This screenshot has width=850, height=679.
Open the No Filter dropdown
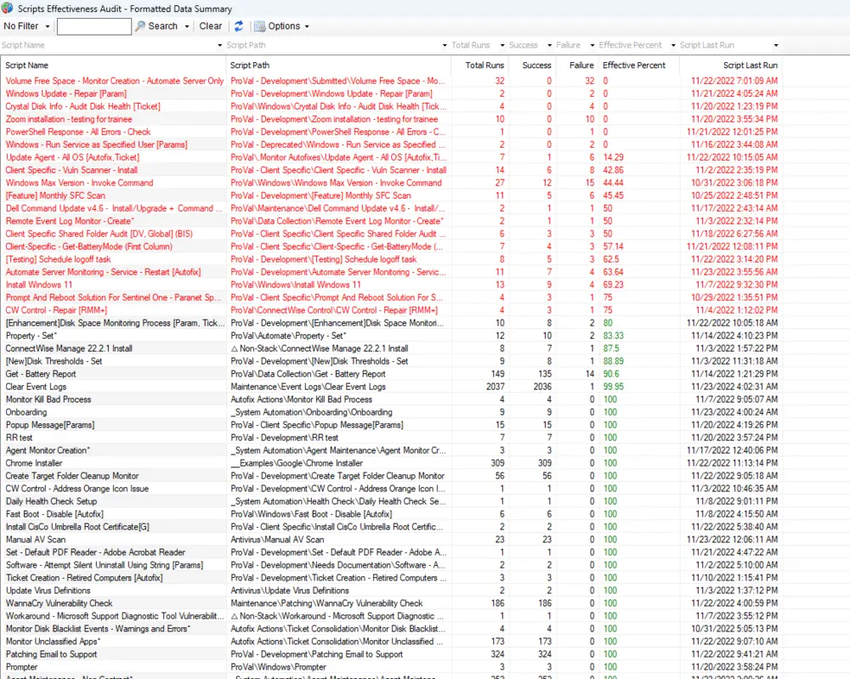click(x=26, y=26)
